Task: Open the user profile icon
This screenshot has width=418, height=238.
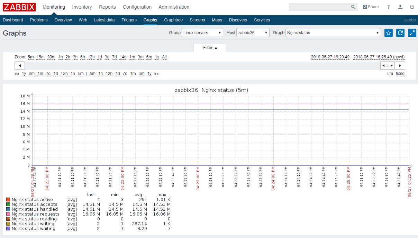Action: (400, 7)
